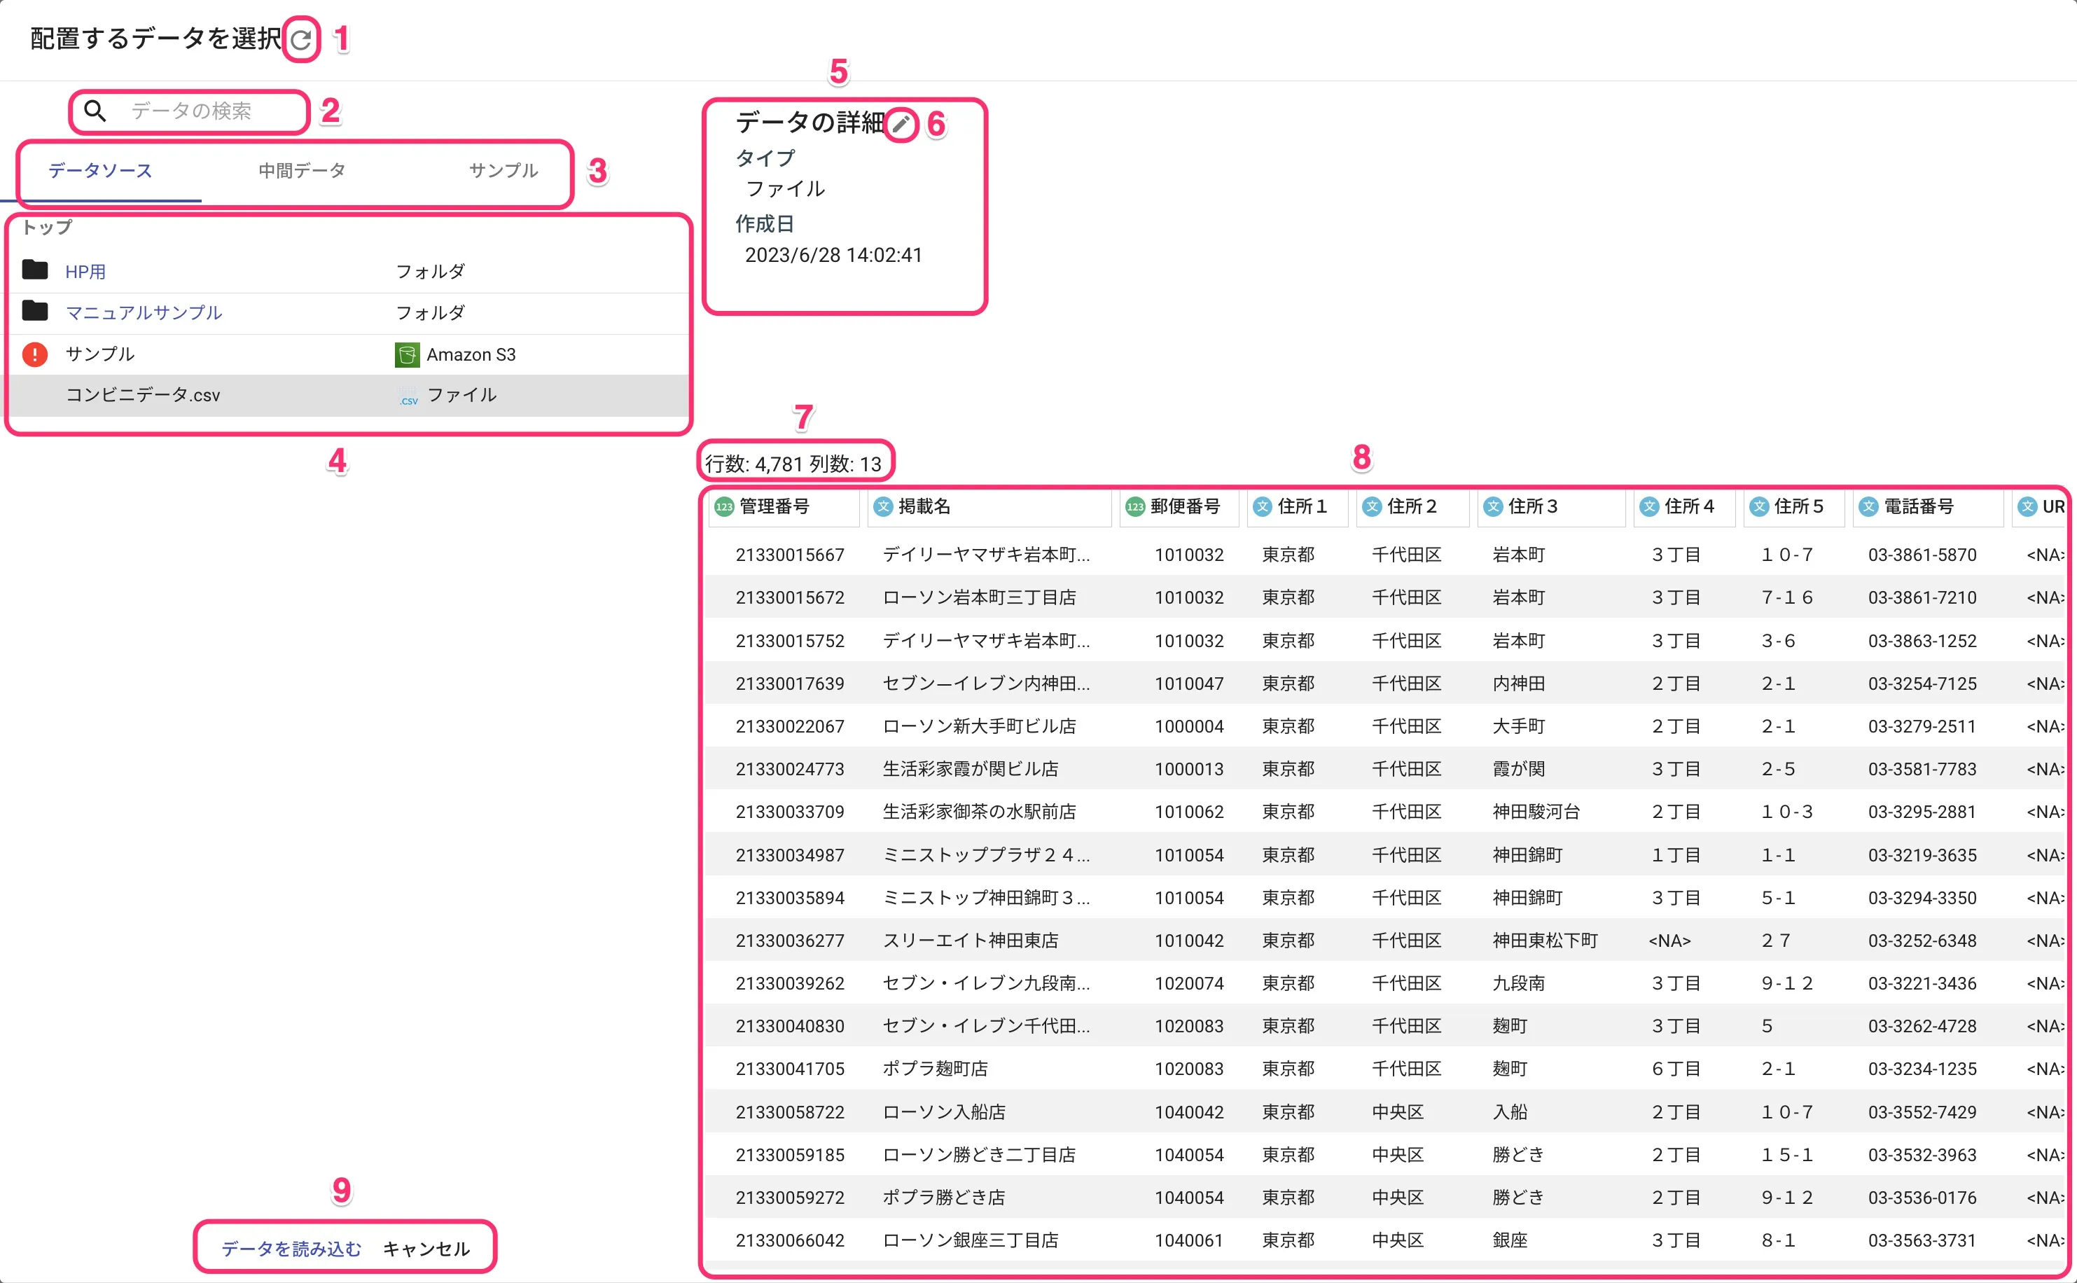Click the numeric type icon of 管理番号
The width and height of the screenshot is (2077, 1283).
(x=723, y=508)
